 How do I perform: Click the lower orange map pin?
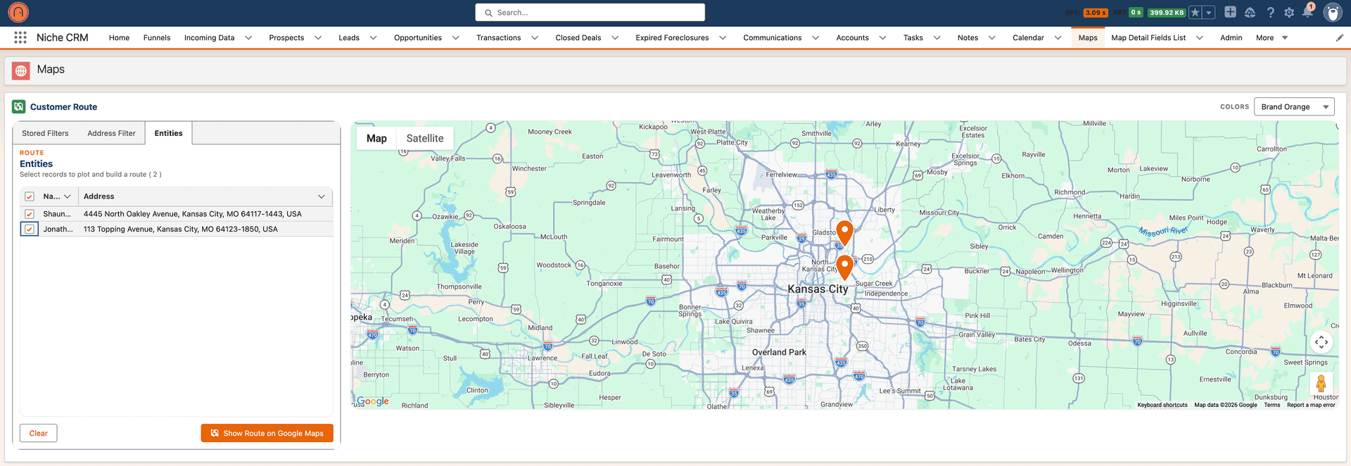[845, 267]
